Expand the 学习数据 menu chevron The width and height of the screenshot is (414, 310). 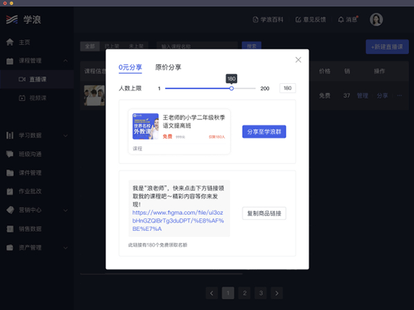point(65,136)
